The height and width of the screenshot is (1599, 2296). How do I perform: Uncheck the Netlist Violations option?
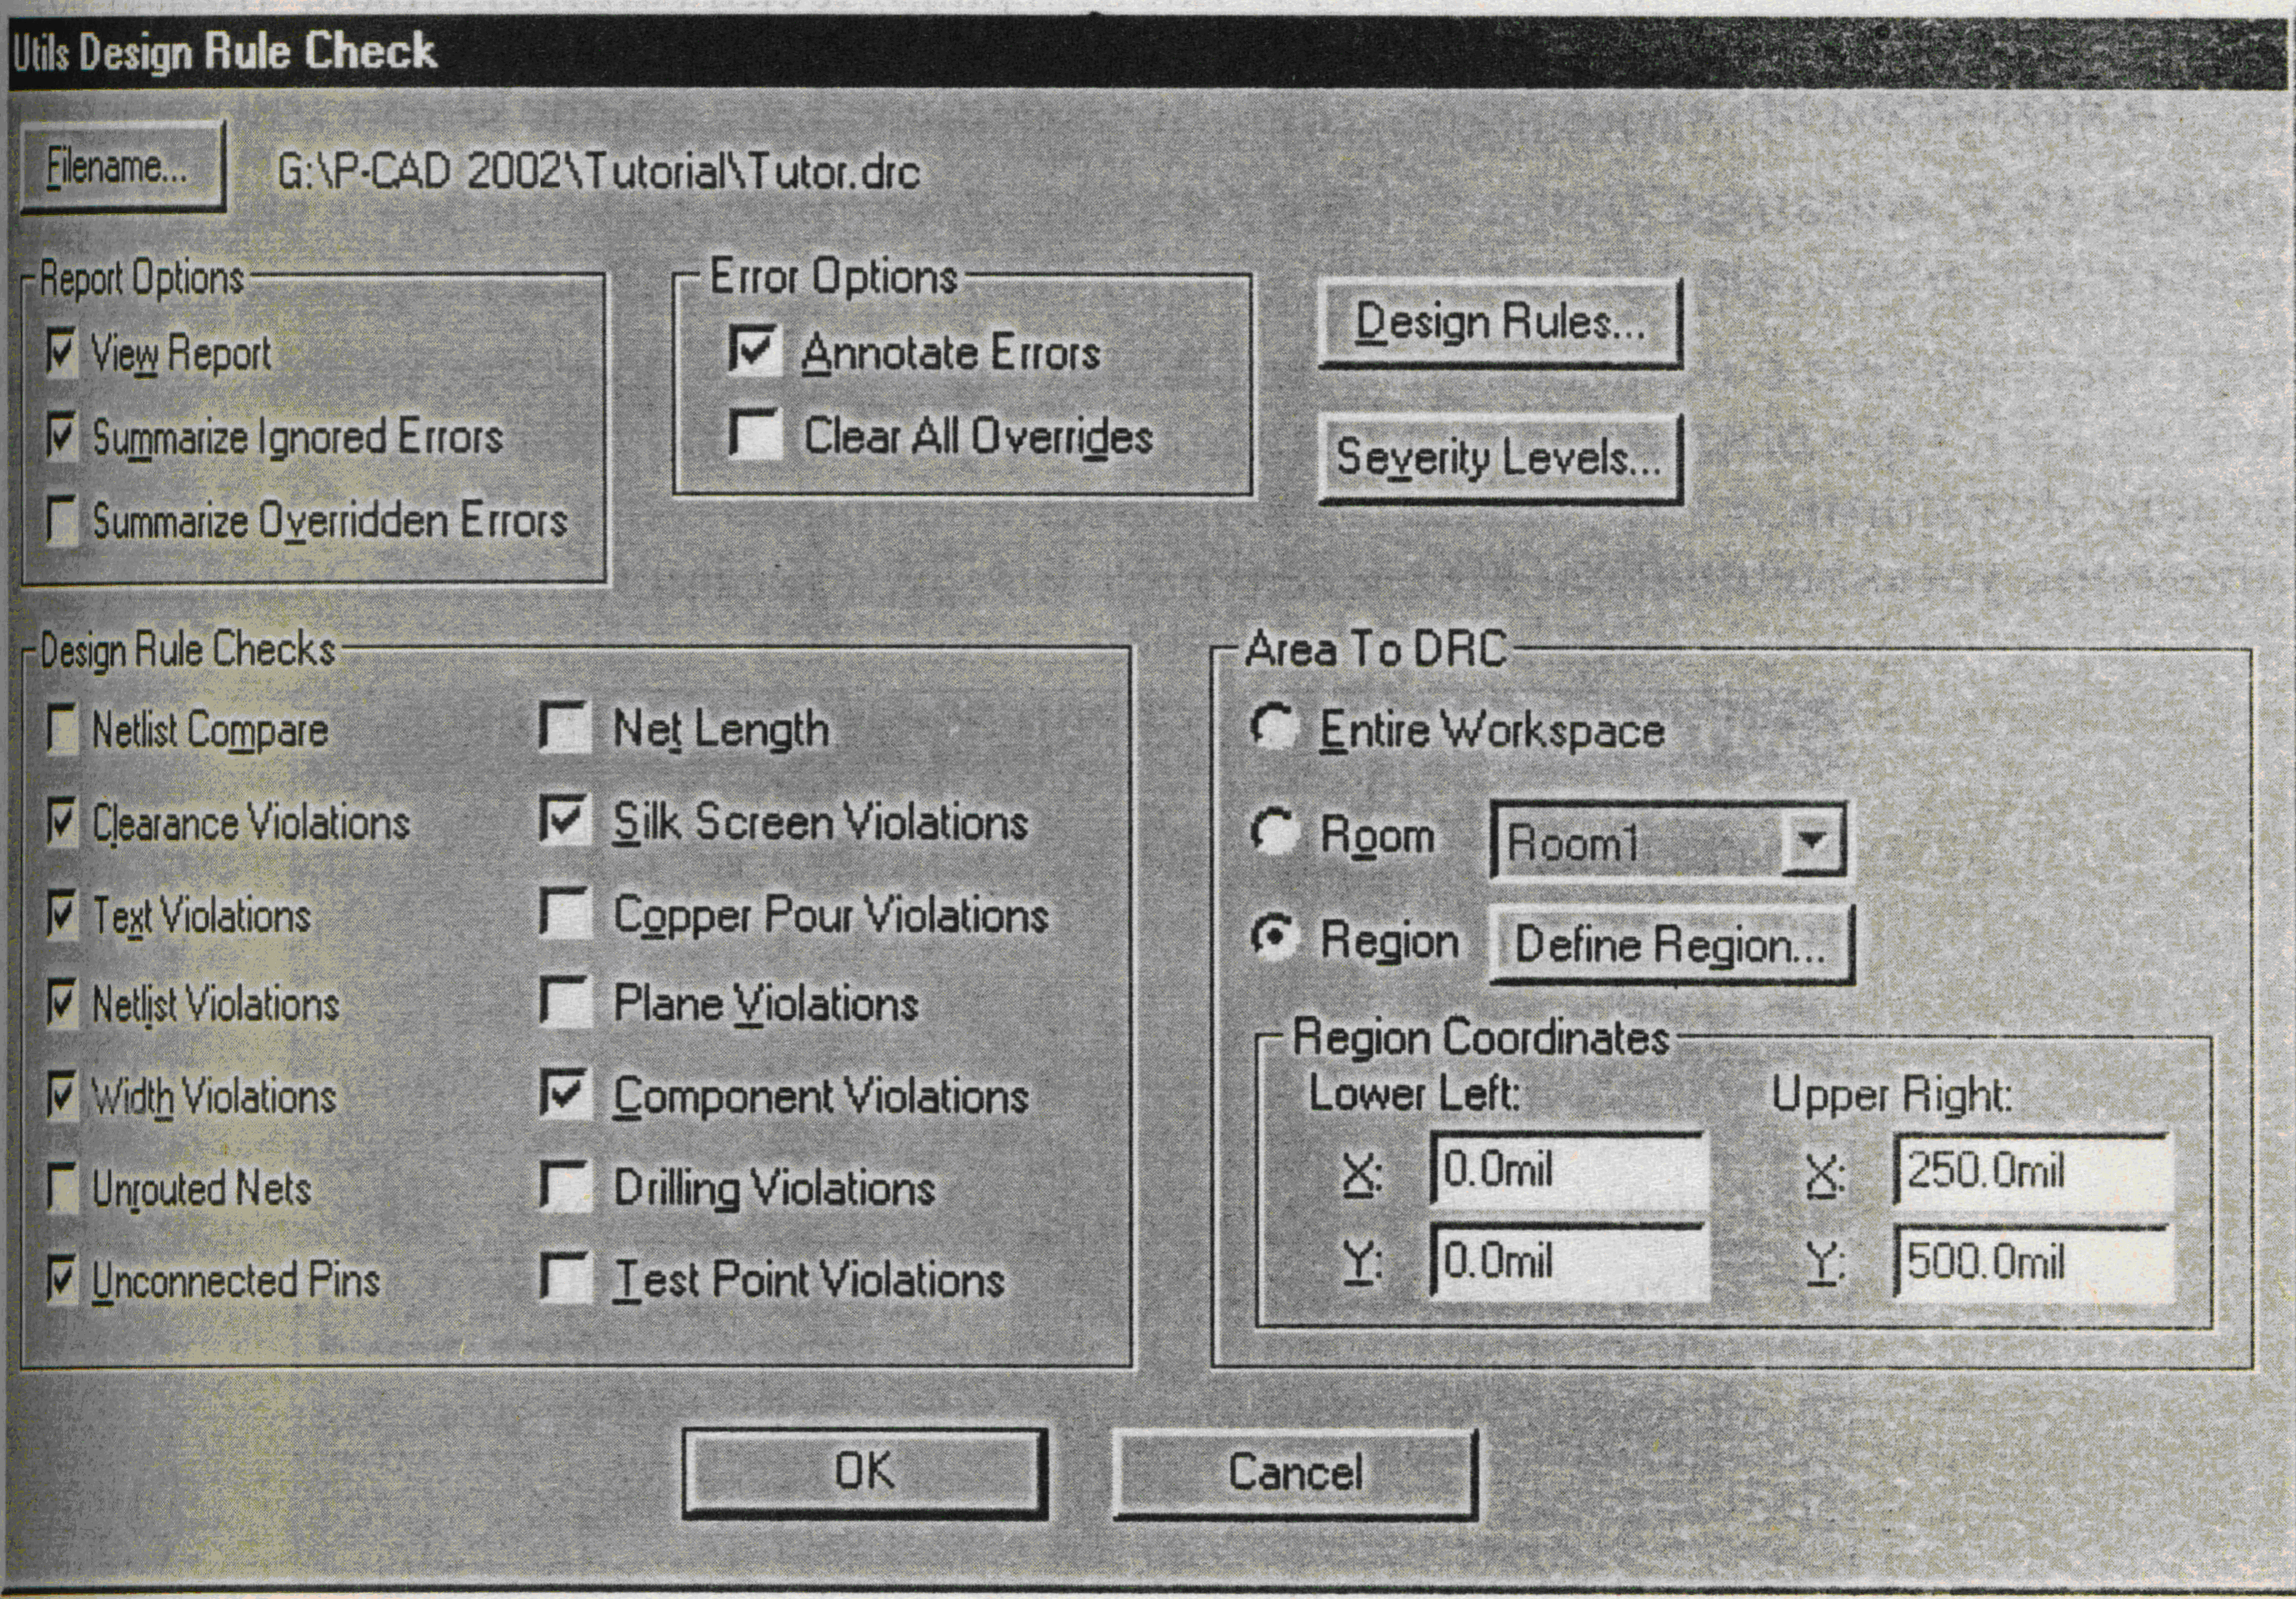pyautogui.click(x=62, y=1003)
